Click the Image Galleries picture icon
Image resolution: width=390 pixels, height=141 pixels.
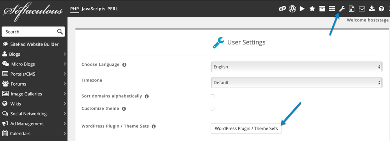(5, 93)
